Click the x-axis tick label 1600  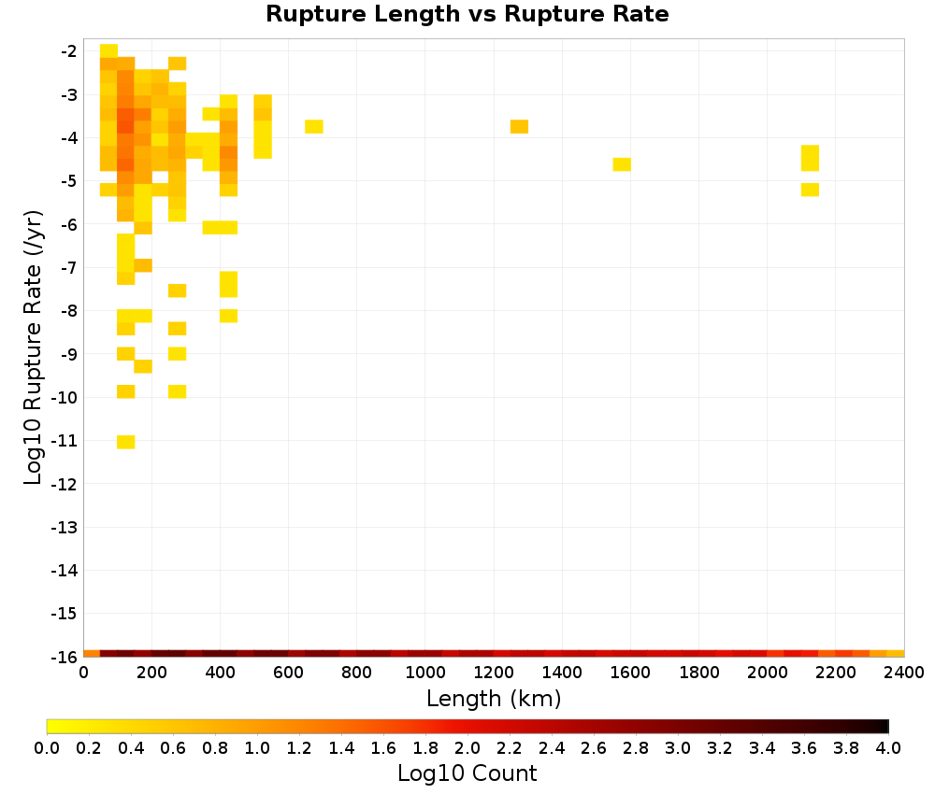[x=630, y=673]
